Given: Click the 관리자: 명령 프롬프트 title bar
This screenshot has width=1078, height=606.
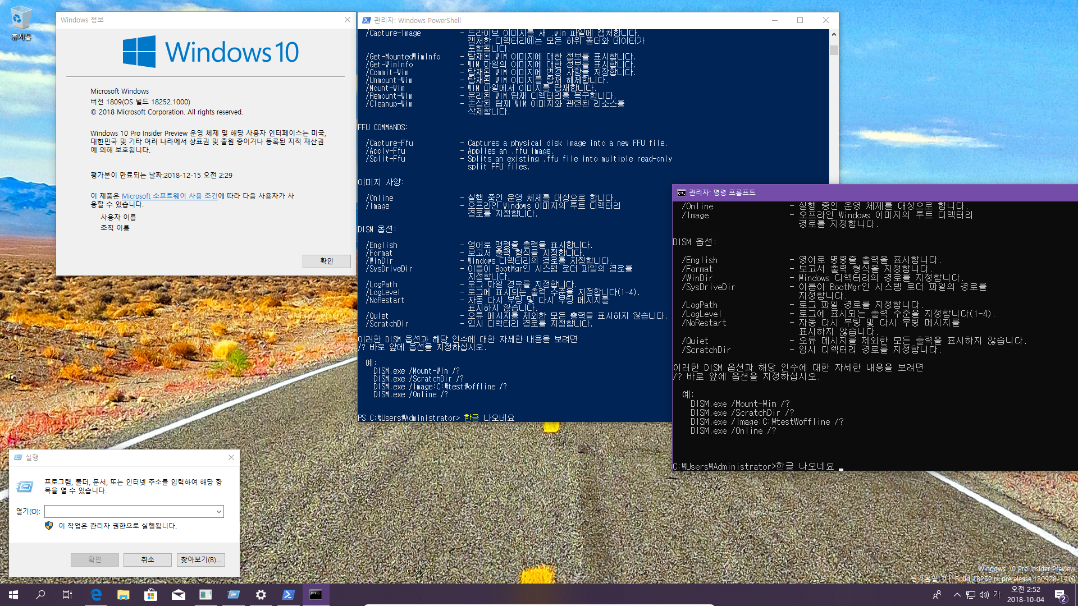Looking at the screenshot, I should [875, 192].
